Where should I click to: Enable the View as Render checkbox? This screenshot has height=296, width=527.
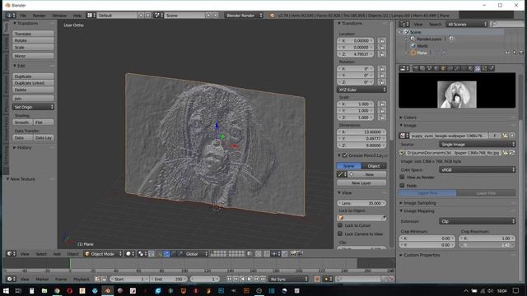(402, 177)
